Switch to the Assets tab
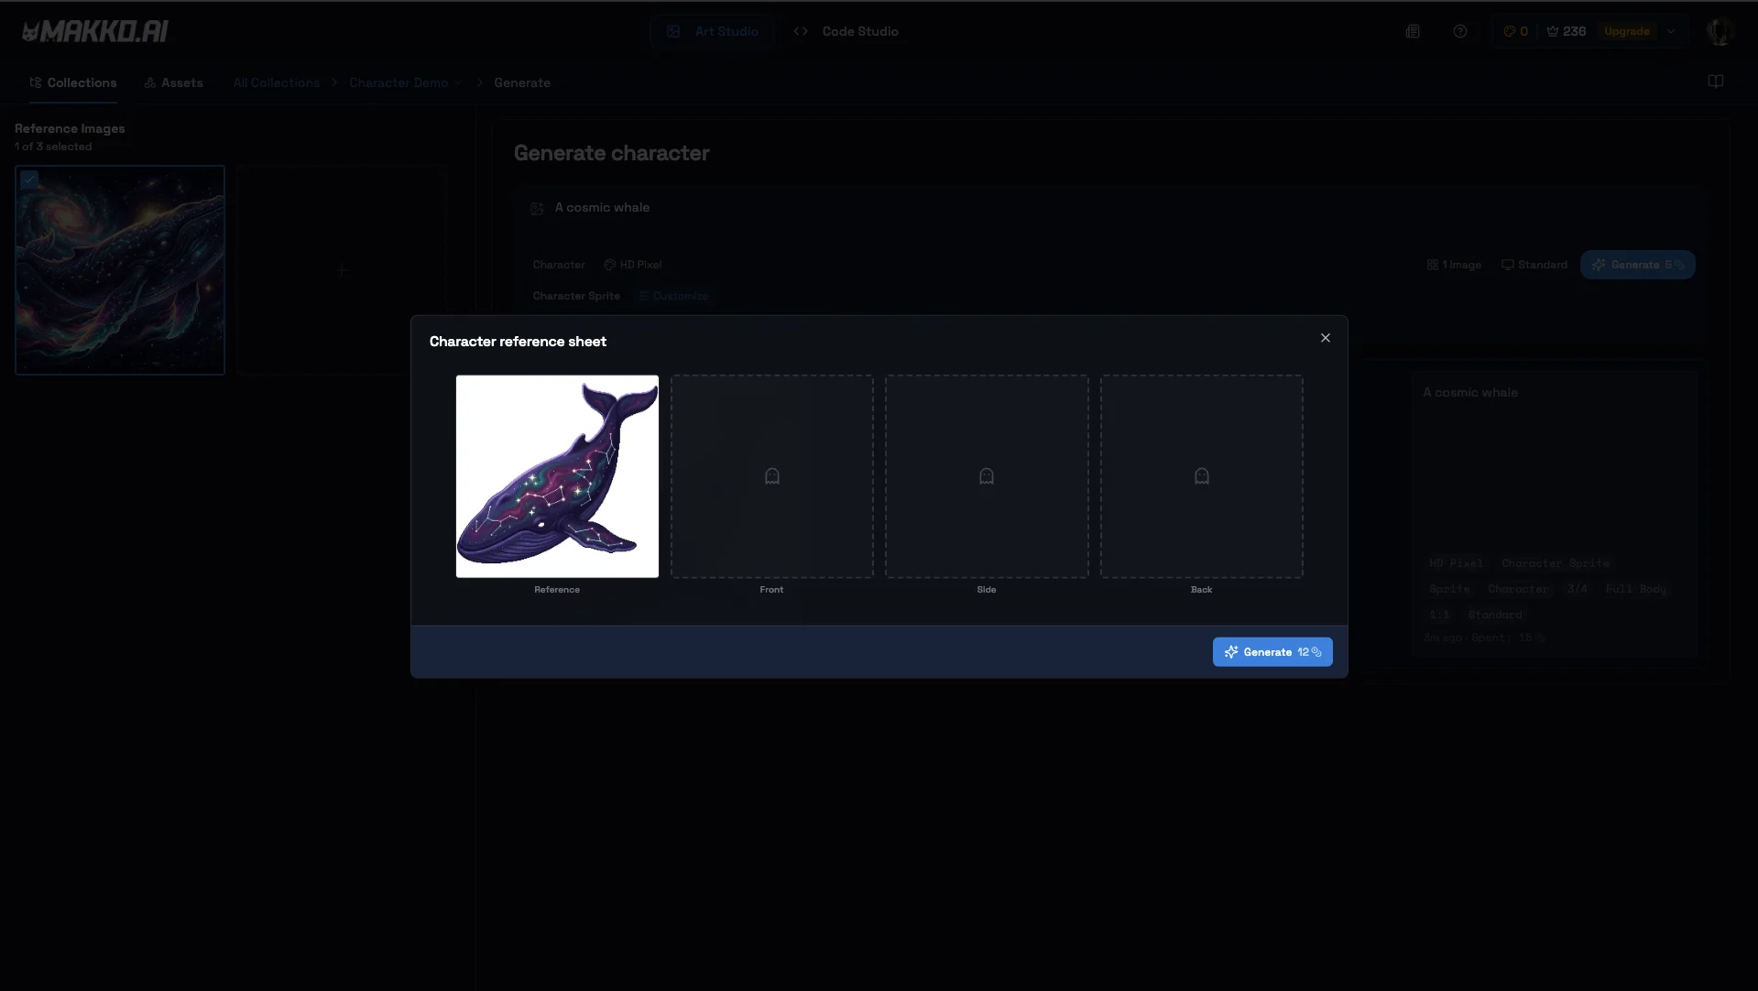The image size is (1758, 991). tap(174, 82)
